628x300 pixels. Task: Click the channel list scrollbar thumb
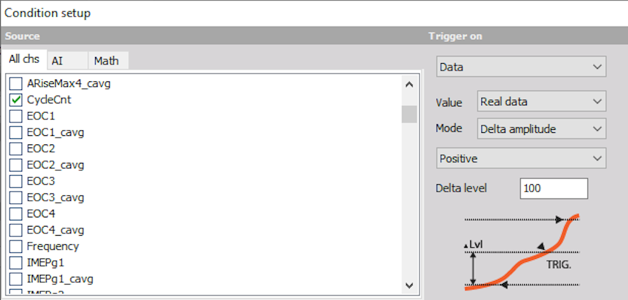click(409, 114)
